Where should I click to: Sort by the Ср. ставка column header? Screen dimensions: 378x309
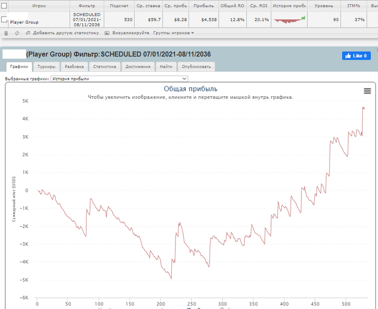(x=148, y=5)
